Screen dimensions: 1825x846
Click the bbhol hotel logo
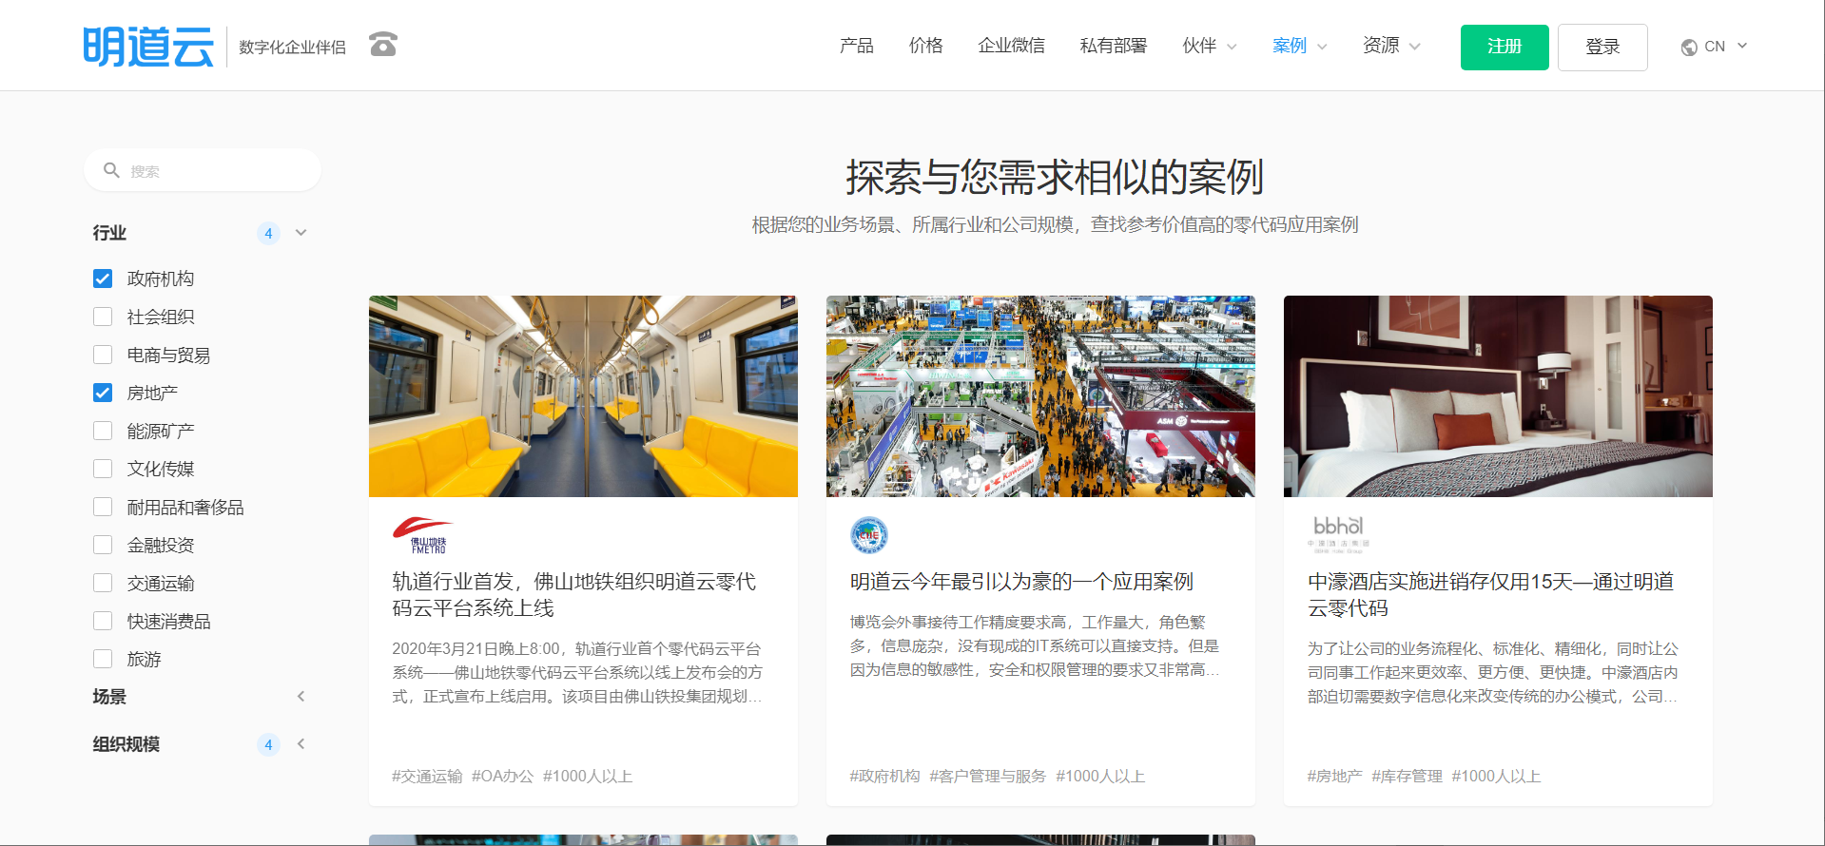pos(1338,534)
